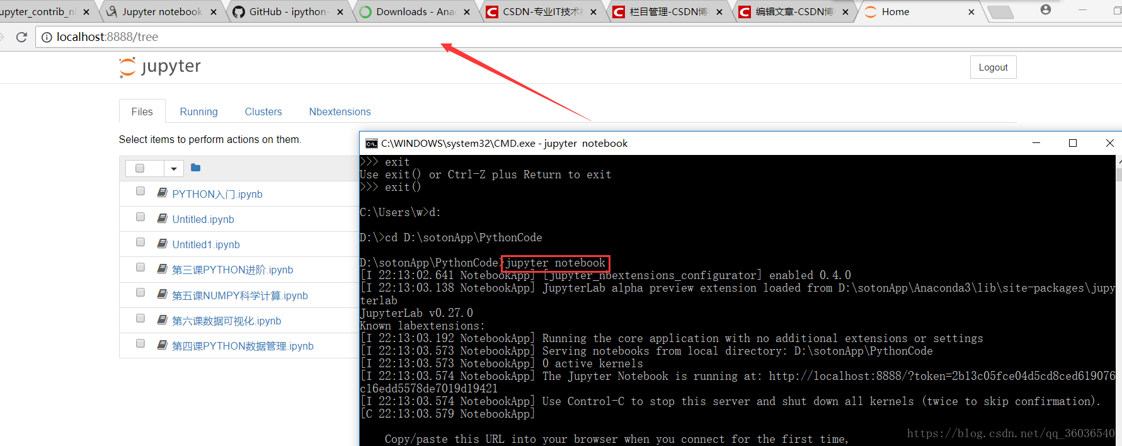Check the box for Untitled.ipynb
The height and width of the screenshot is (446, 1122).
[140, 217]
